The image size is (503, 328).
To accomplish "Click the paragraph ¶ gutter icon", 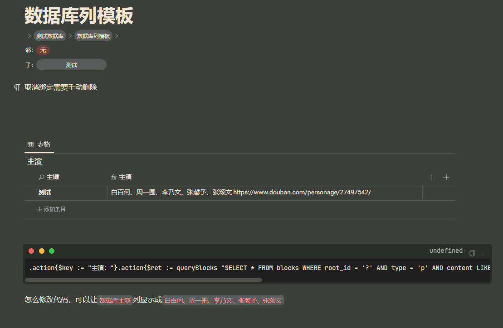I will [17, 87].
